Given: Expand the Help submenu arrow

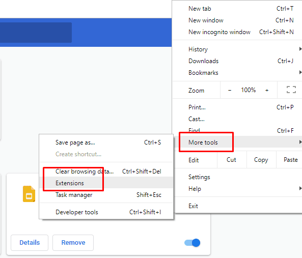Looking at the screenshot, I should click(300, 188).
